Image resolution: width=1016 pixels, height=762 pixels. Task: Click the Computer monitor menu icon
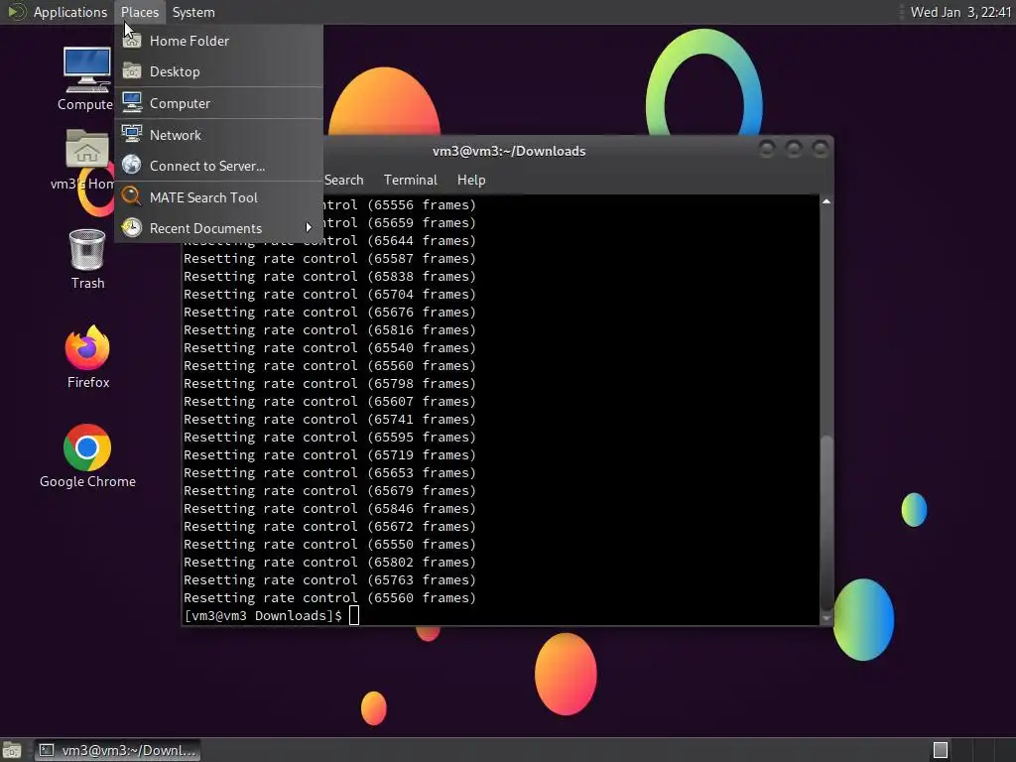pyautogui.click(x=132, y=102)
